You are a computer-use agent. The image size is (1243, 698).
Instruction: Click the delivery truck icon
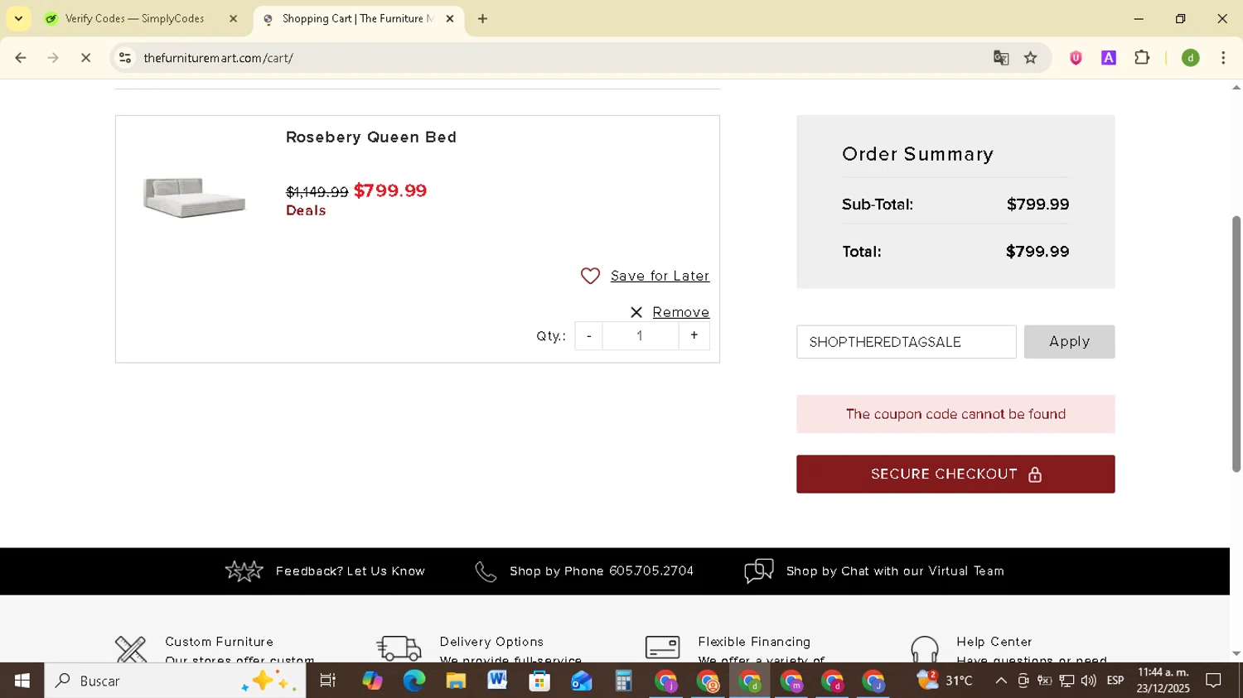(399, 647)
